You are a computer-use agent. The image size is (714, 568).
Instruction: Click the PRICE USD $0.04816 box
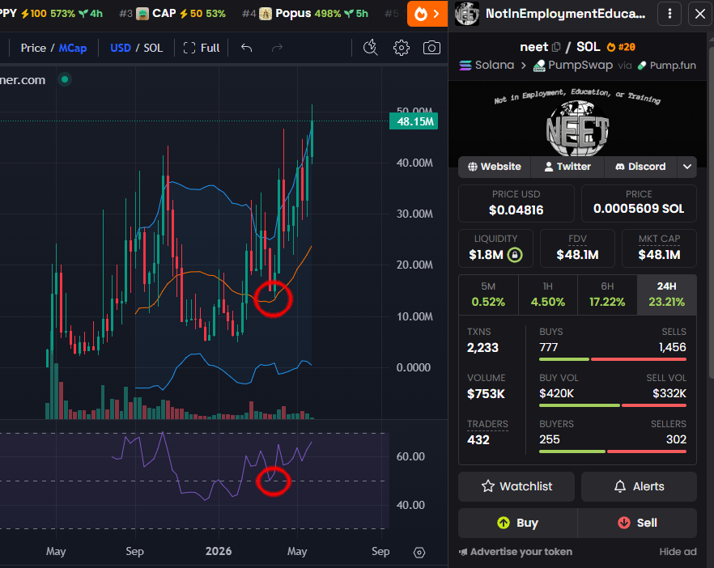[516, 203]
